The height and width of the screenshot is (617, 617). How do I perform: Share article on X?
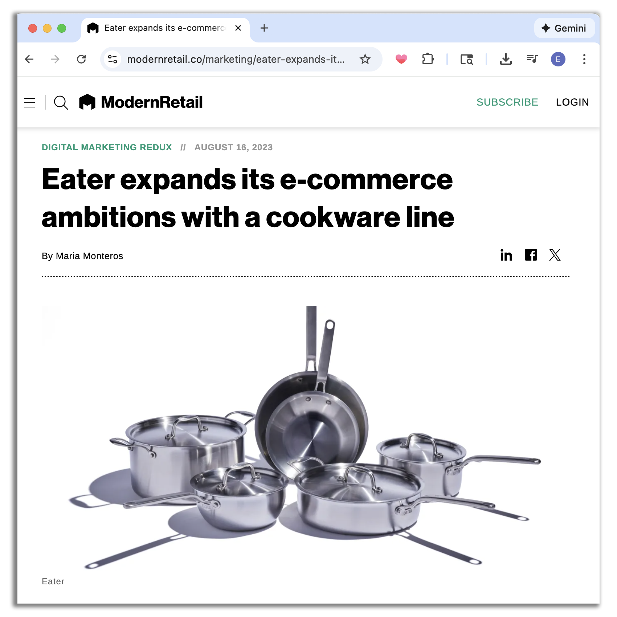555,255
